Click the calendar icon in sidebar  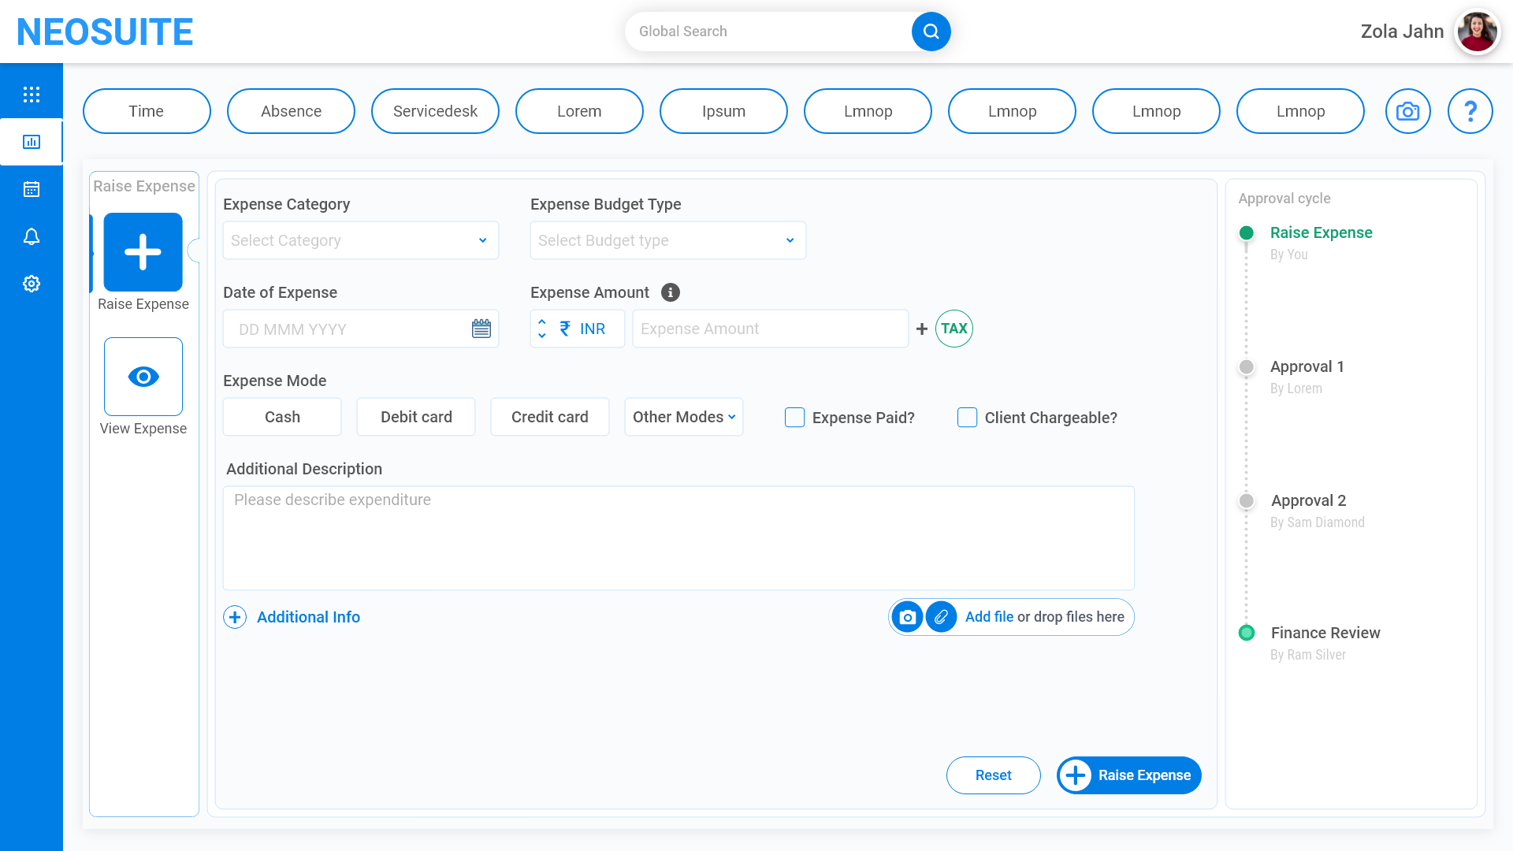click(32, 189)
